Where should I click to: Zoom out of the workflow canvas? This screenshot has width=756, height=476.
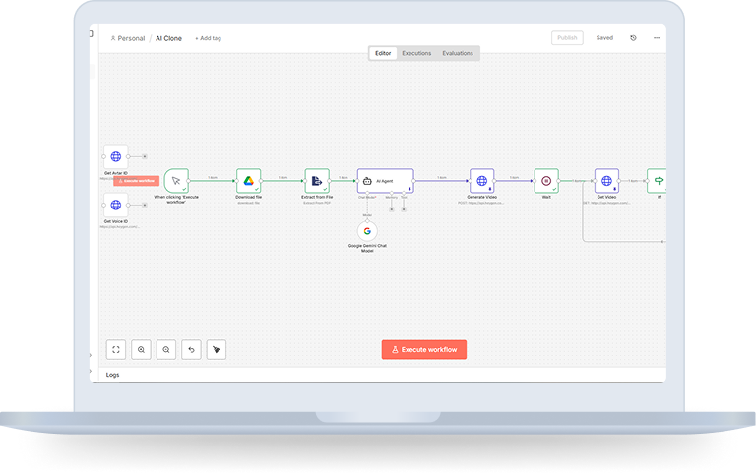(x=166, y=349)
